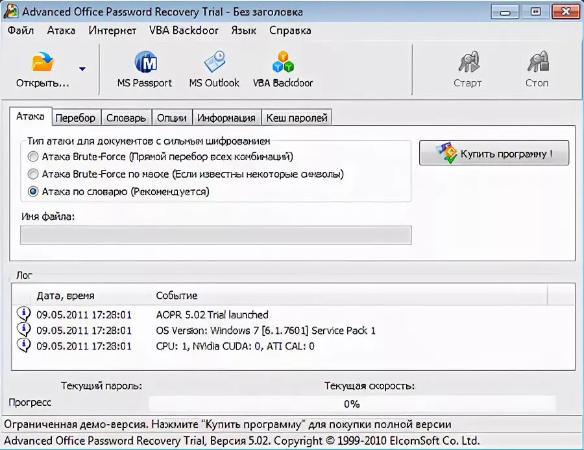
Task: Click the Прогресс bar showing 0%
Action: [352, 404]
